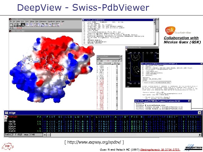Select the dihedral angle measurement tool
Viewport: 203px width, 152px height.
click(x=35, y=25)
